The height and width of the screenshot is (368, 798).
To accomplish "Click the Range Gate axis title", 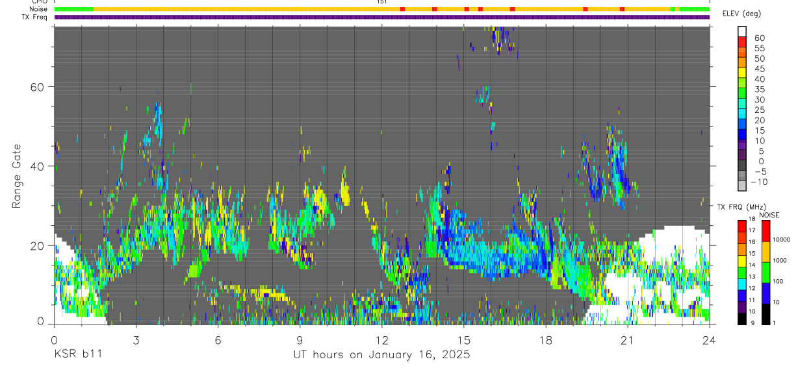I will click(x=17, y=176).
